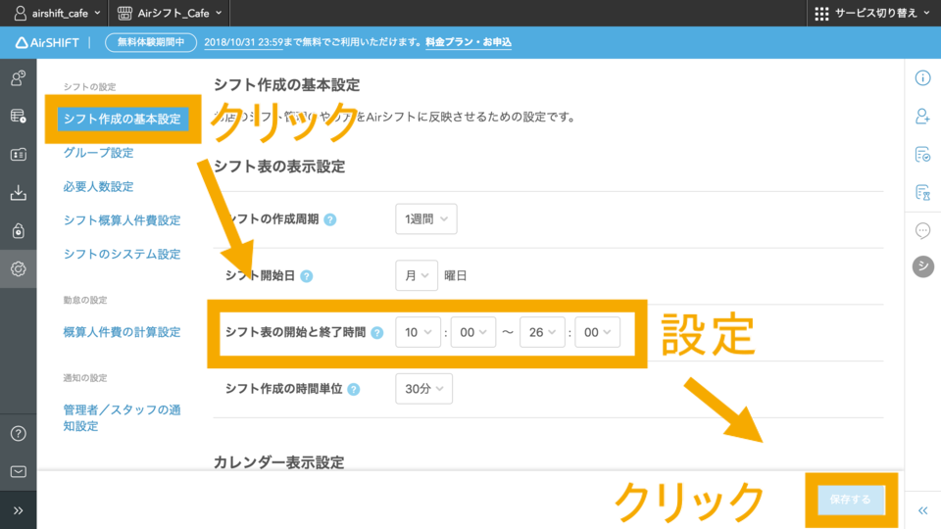Open the 1週間 shift cycle dropdown

(x=426, y=218)
